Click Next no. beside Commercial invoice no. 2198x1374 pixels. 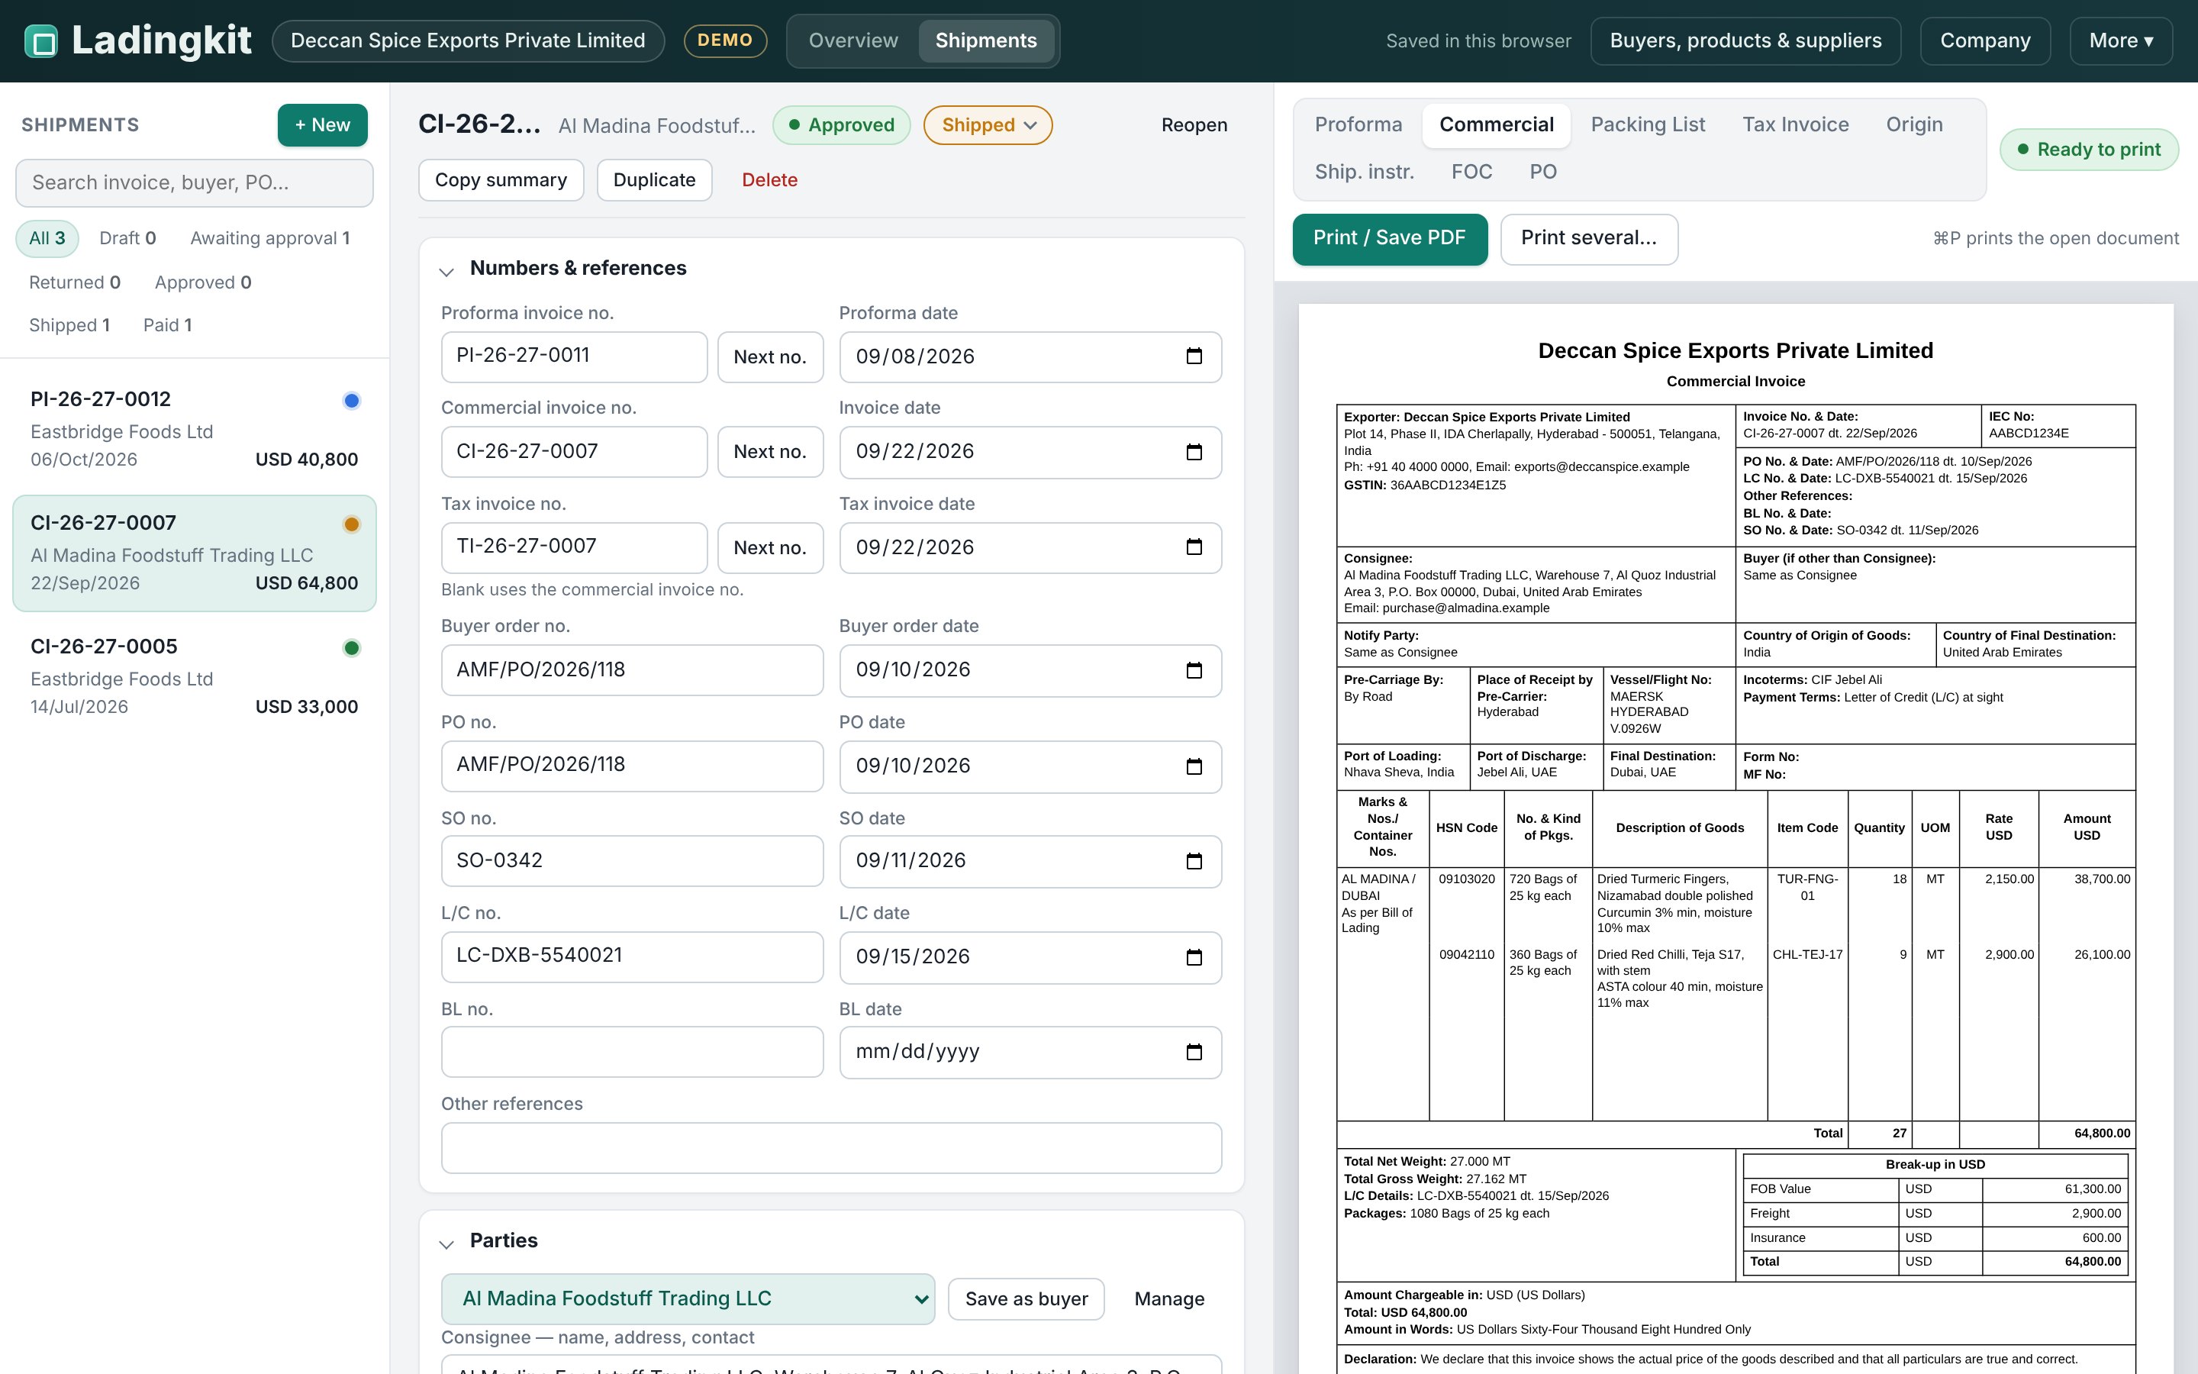(x=770, y=452)
